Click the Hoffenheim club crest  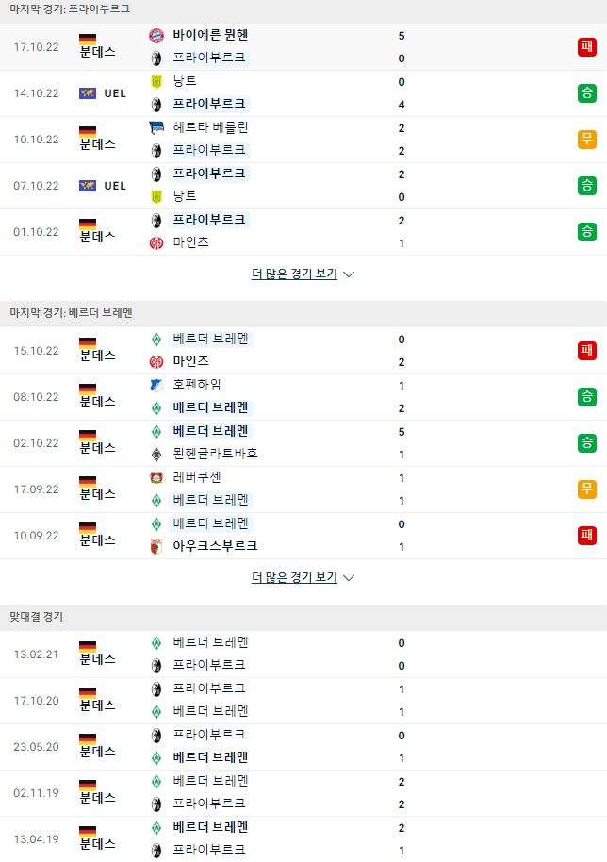(156, 386)
